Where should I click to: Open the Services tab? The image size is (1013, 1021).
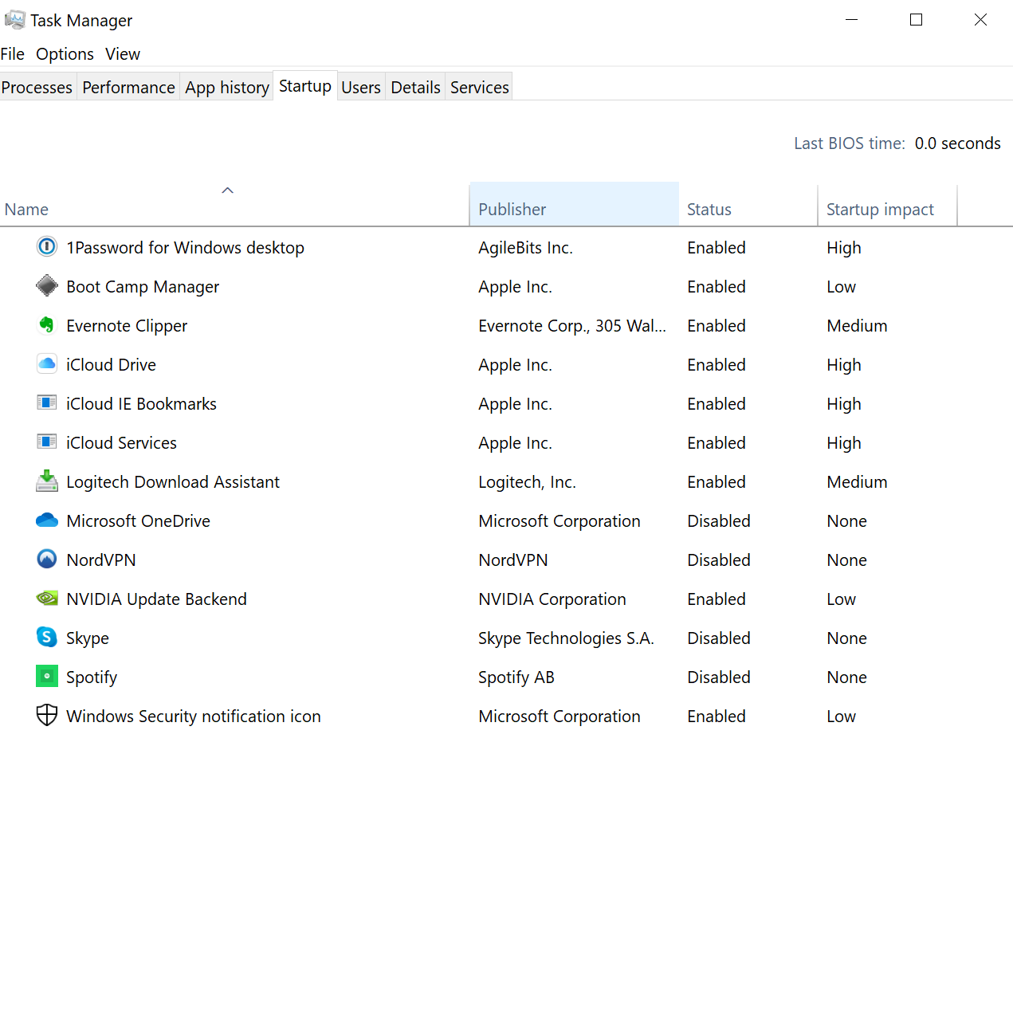click(479, 88)
